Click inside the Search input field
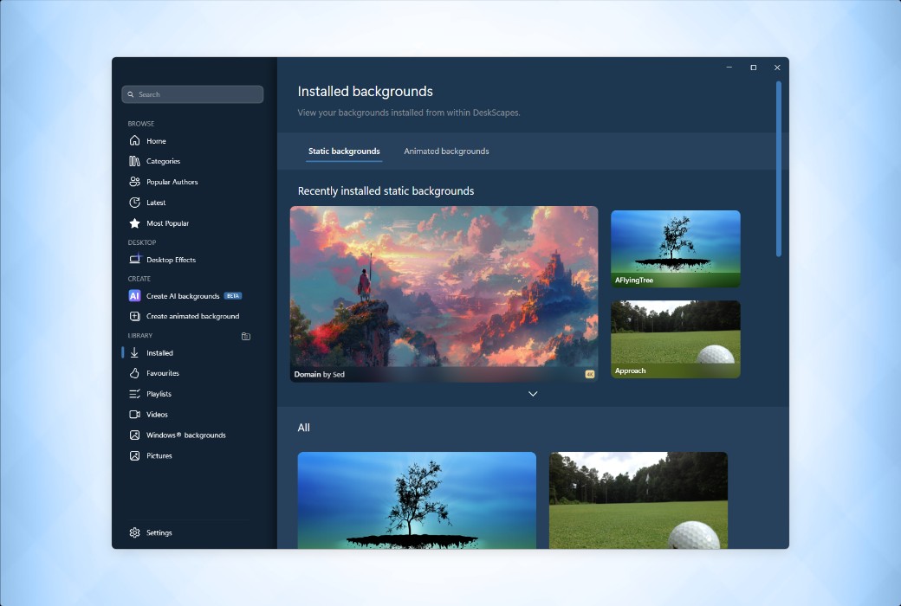 pyautogui.click(x=192, y=94)
